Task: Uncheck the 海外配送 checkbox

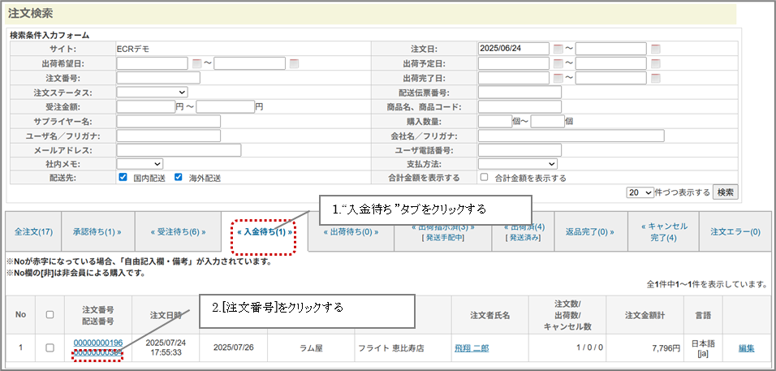Action: pyautogui.click(x=179, y=178)
